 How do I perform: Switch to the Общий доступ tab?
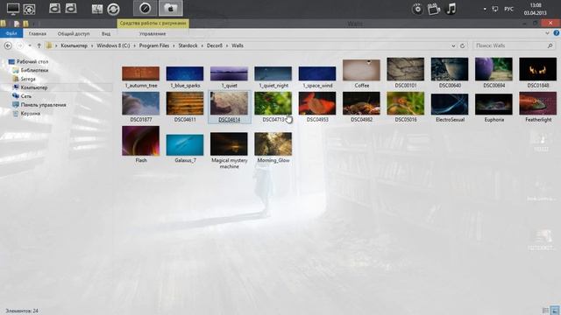point(74,33)
